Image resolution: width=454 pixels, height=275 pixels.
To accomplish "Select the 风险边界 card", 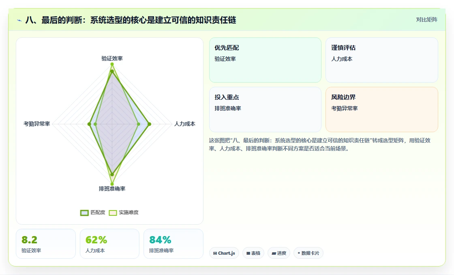I will click(x=381, y=110).
